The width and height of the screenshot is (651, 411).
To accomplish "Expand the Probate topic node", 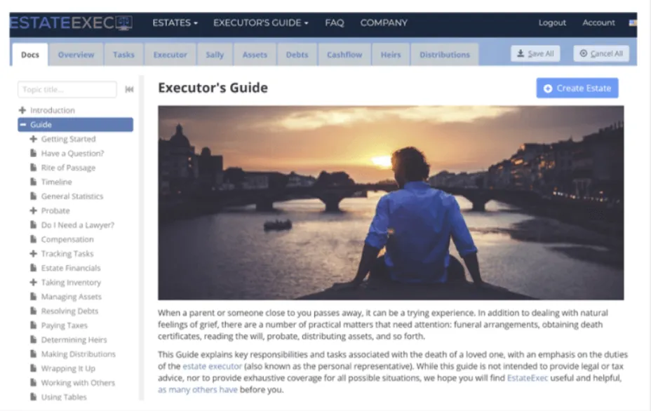I will tap(33, 210).
